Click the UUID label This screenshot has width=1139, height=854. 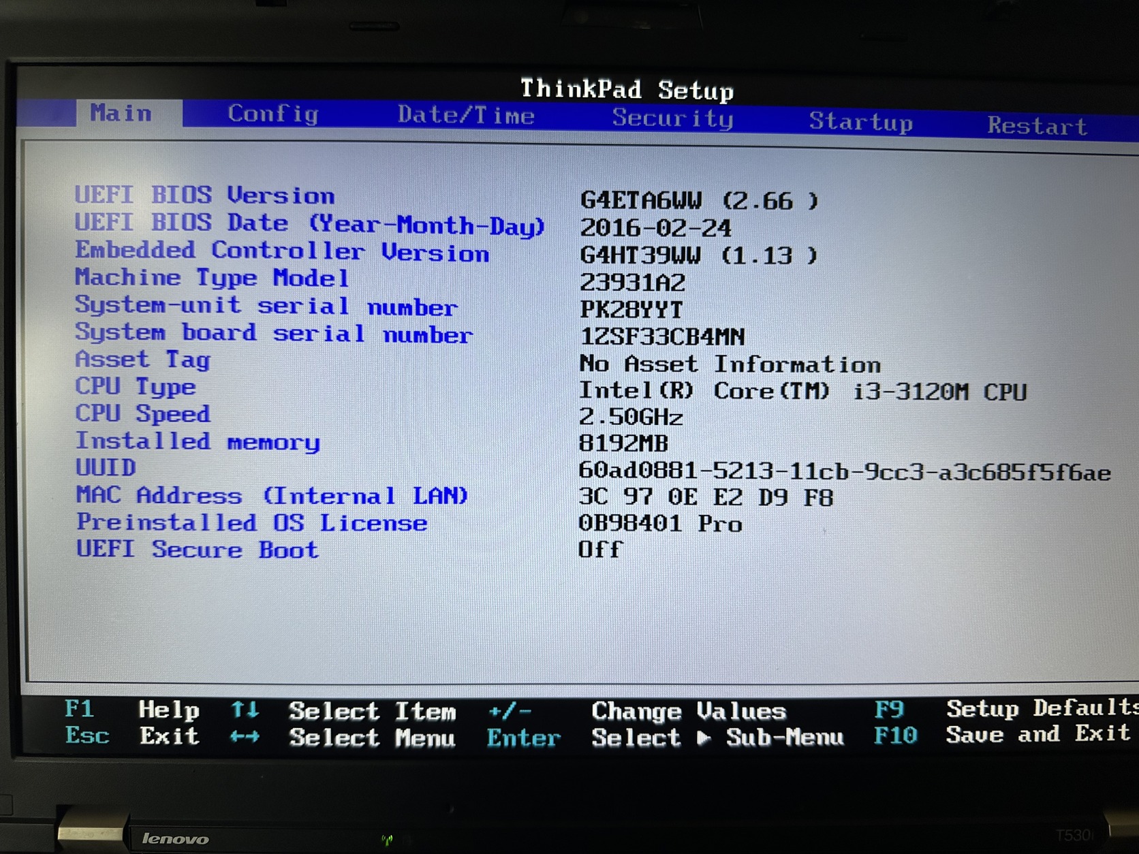pyautogui.click(x=106, y=468)
